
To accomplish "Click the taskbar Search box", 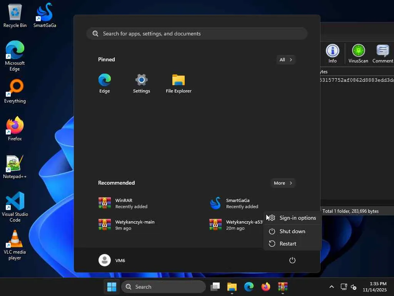I will pos(163,287).
